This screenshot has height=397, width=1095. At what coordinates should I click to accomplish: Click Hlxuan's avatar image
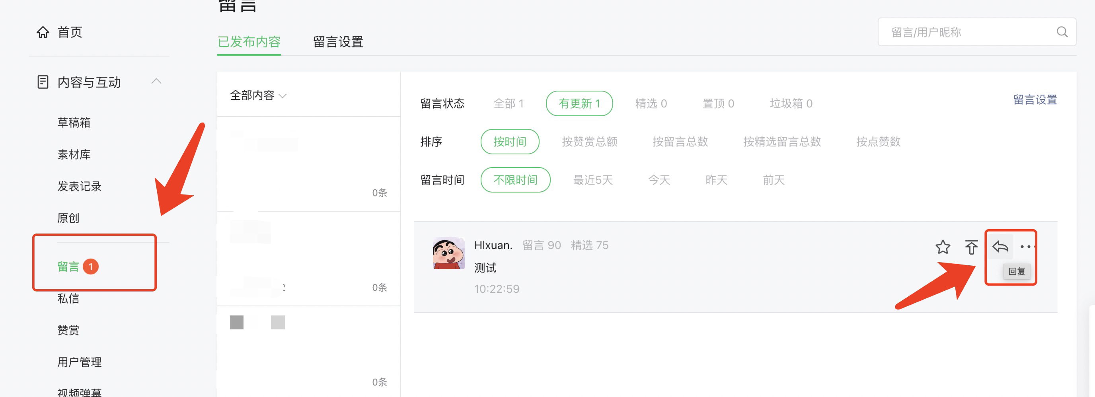coord(448,253)
